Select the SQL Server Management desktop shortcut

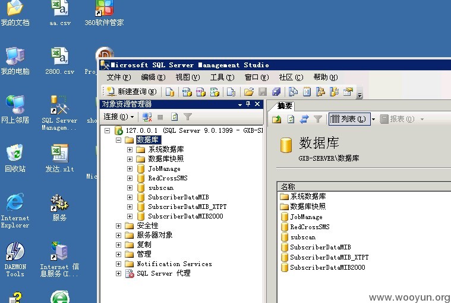pos(59,113)
